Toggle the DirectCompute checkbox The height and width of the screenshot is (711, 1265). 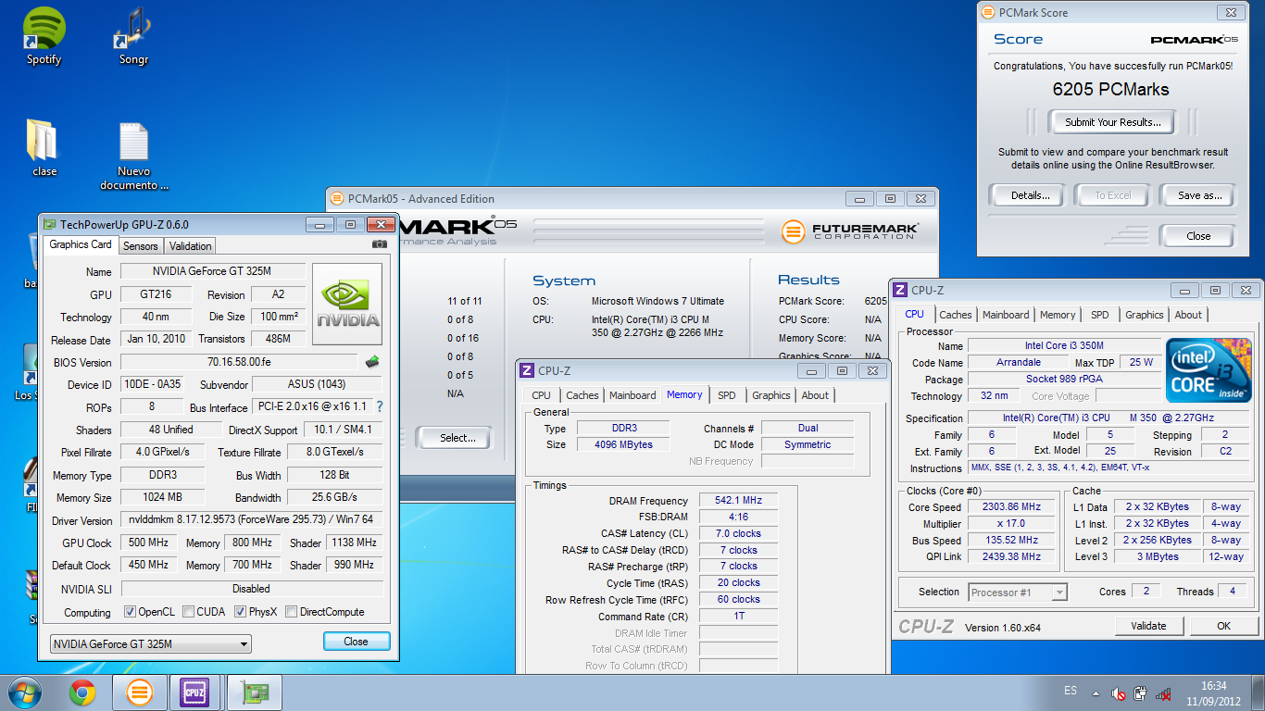pyautogui.click(x=292, y=612)
